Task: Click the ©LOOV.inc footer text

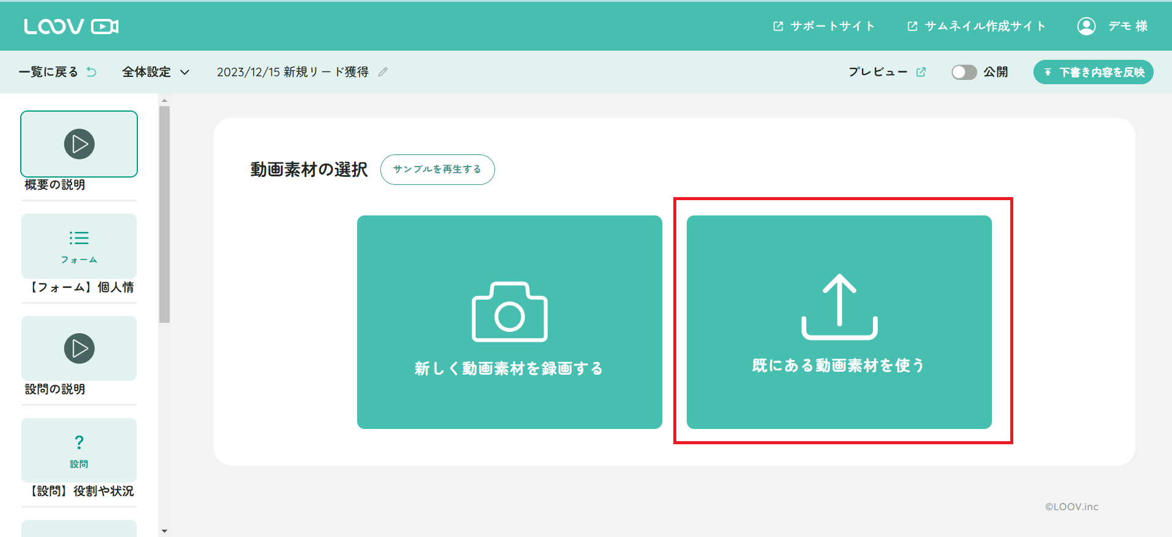Action: click(x=1071, y=506)
